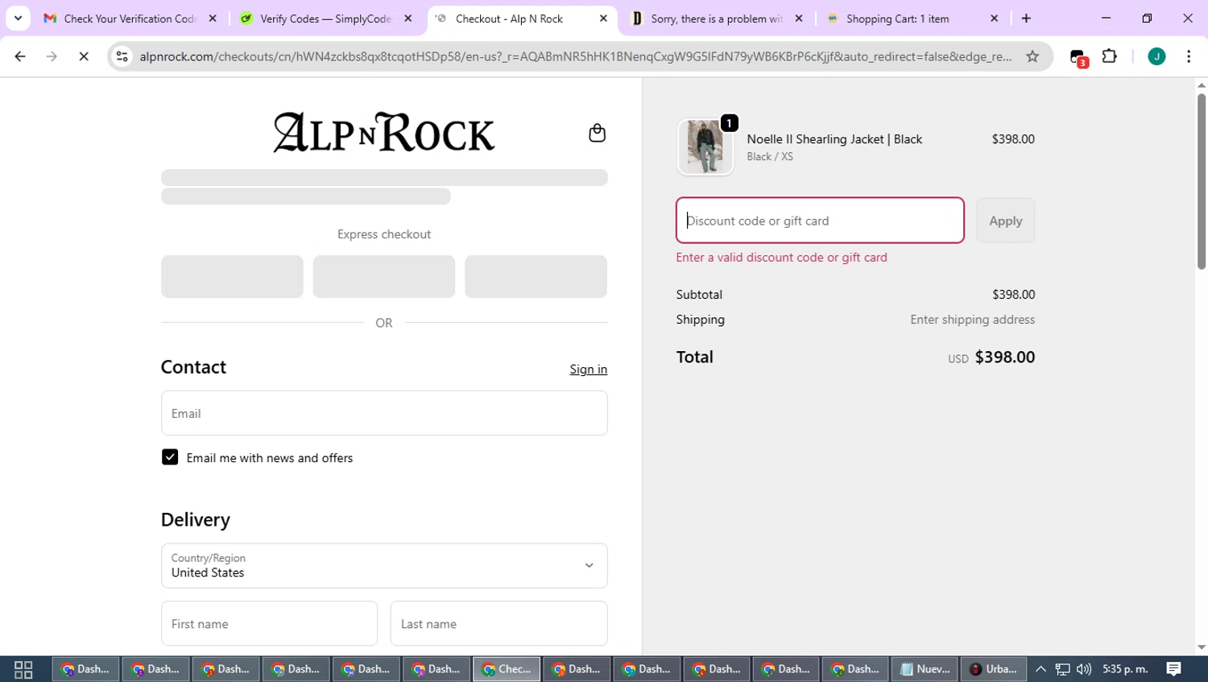The width and height of the screenshot is (1208, 682).
Task: View site information icon in the address bar
Action: [122, 56]
